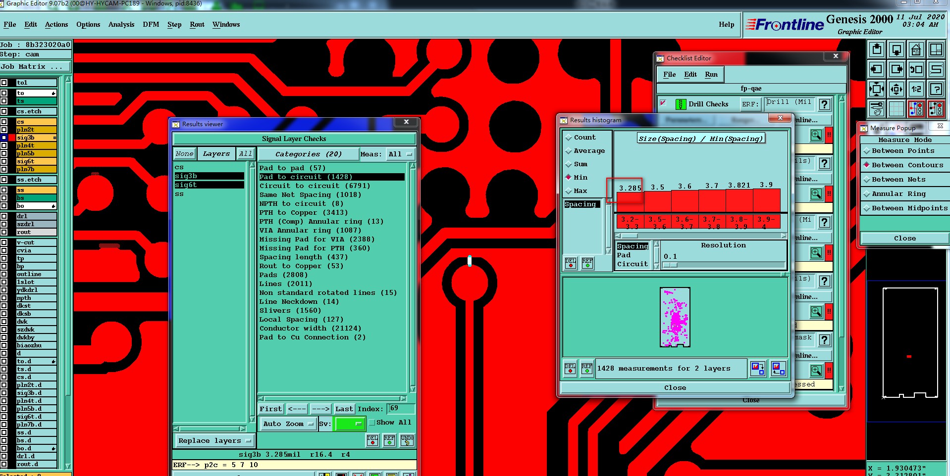Open Edit menu in Checklist Editor

[x=690, y=75]
